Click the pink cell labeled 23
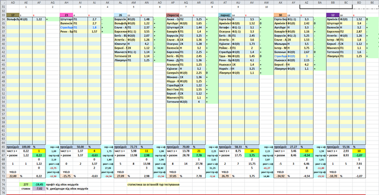Image resolution: width=379 pixels, height=195 pixels. (x=66, y=15)
